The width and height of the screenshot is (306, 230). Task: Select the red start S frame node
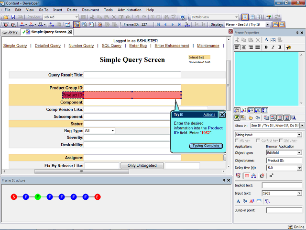pos(14,197)
